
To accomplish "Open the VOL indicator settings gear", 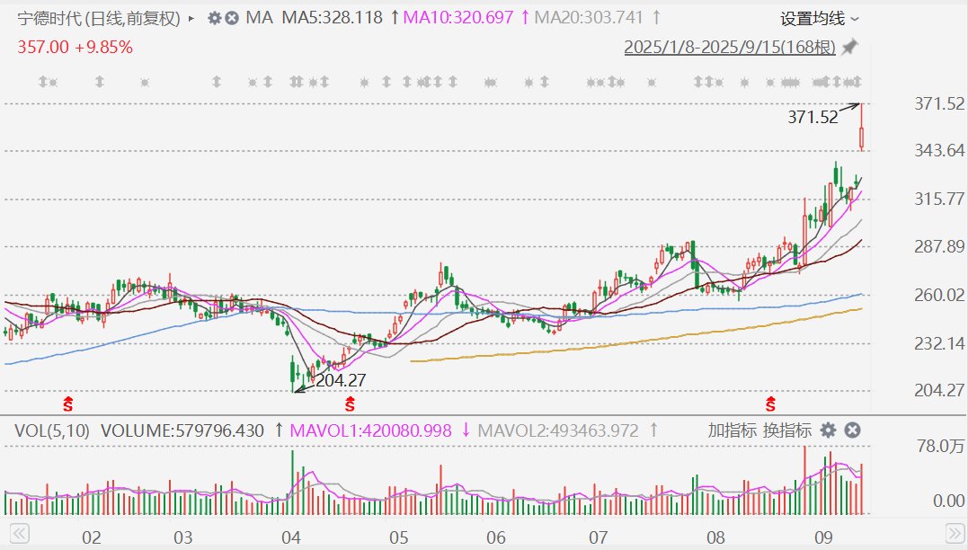I will [828, 430].
